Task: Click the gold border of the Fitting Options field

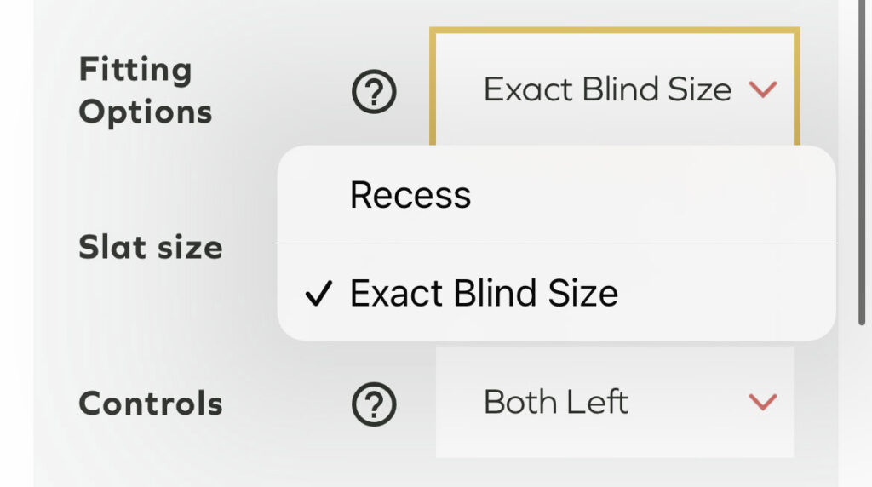Action: coord(613,32)
